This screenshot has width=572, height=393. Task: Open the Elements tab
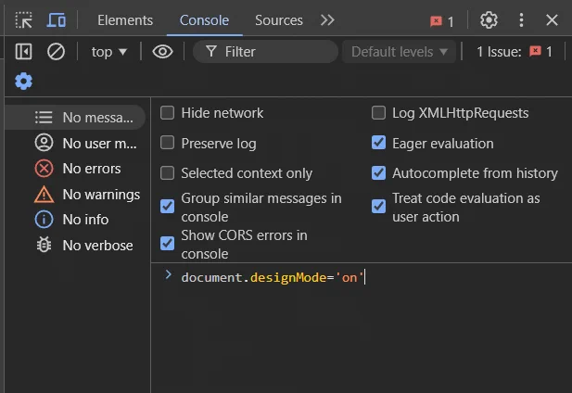point(125,20)
